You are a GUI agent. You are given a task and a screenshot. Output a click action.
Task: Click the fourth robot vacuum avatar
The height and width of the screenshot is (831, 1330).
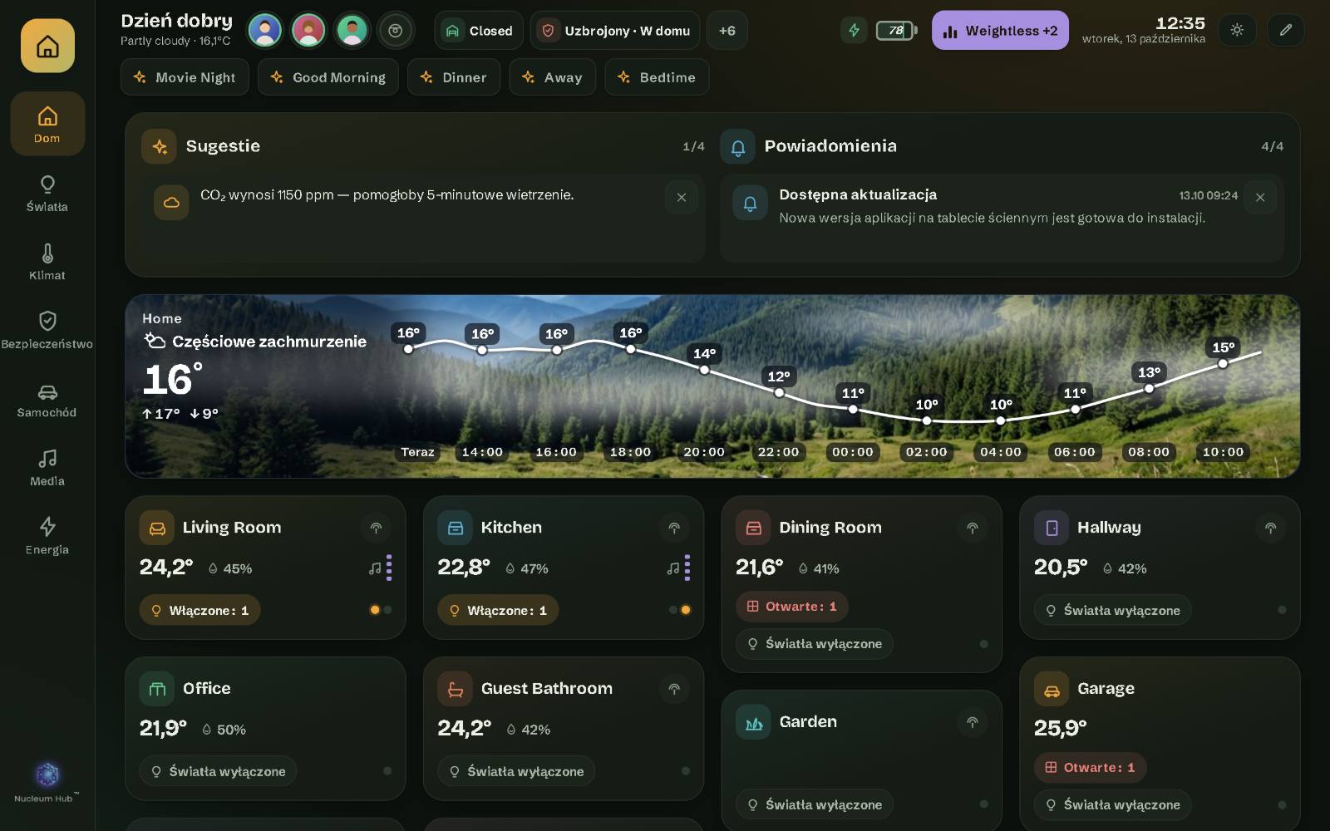pos(396,31)
